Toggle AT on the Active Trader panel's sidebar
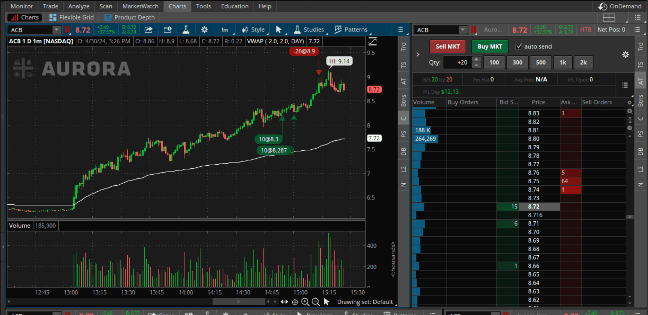Image resolution: width=648 pixels, height=315 pixels. tap(640, 82)
